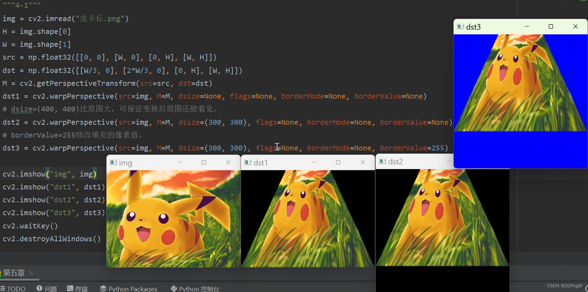The image size is (588, 292).
Task: Open the TODO tool window
Action: (13, 288)
